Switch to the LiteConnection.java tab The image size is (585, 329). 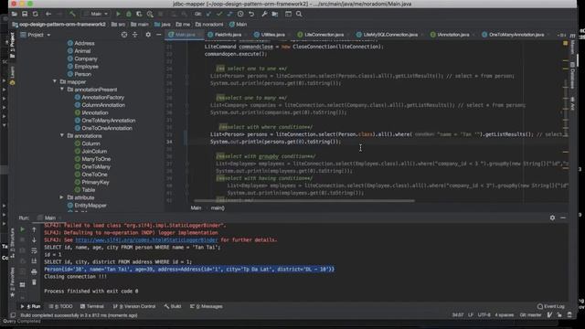click(321, 35)
